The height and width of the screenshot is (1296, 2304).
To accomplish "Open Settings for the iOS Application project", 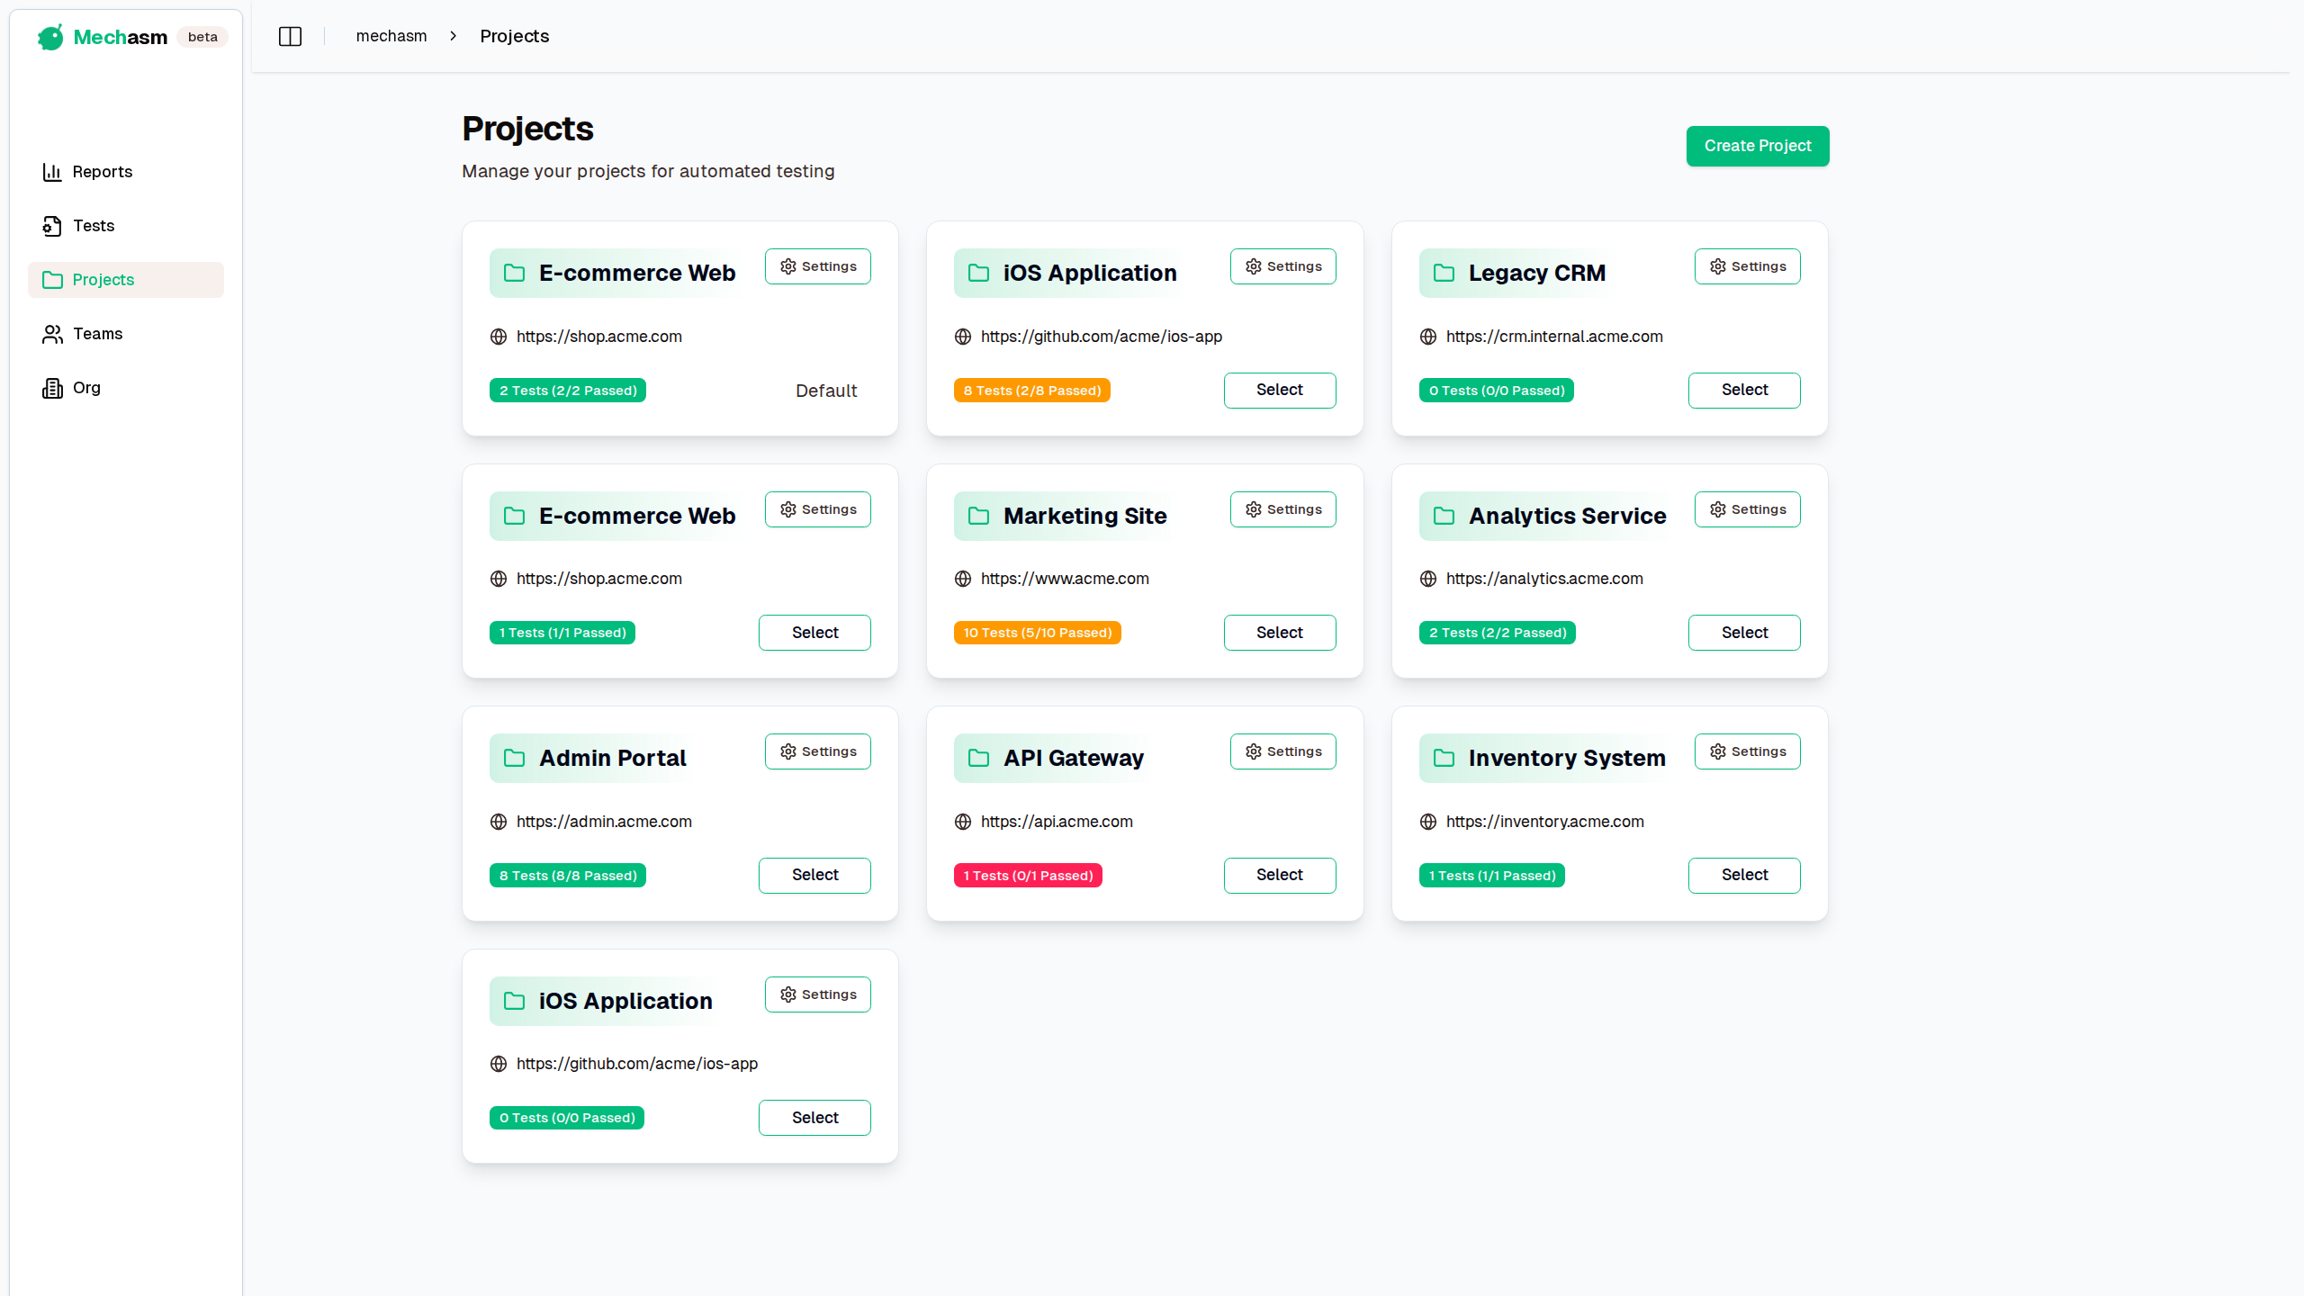I will point(1282,266).
